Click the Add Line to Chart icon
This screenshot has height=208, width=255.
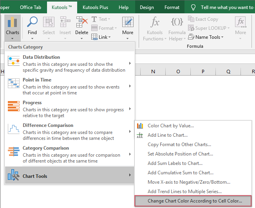[x=140, y=135]
